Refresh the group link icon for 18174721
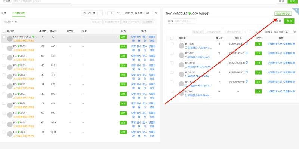This screenshot has width=299, height=149. (186, 57)
